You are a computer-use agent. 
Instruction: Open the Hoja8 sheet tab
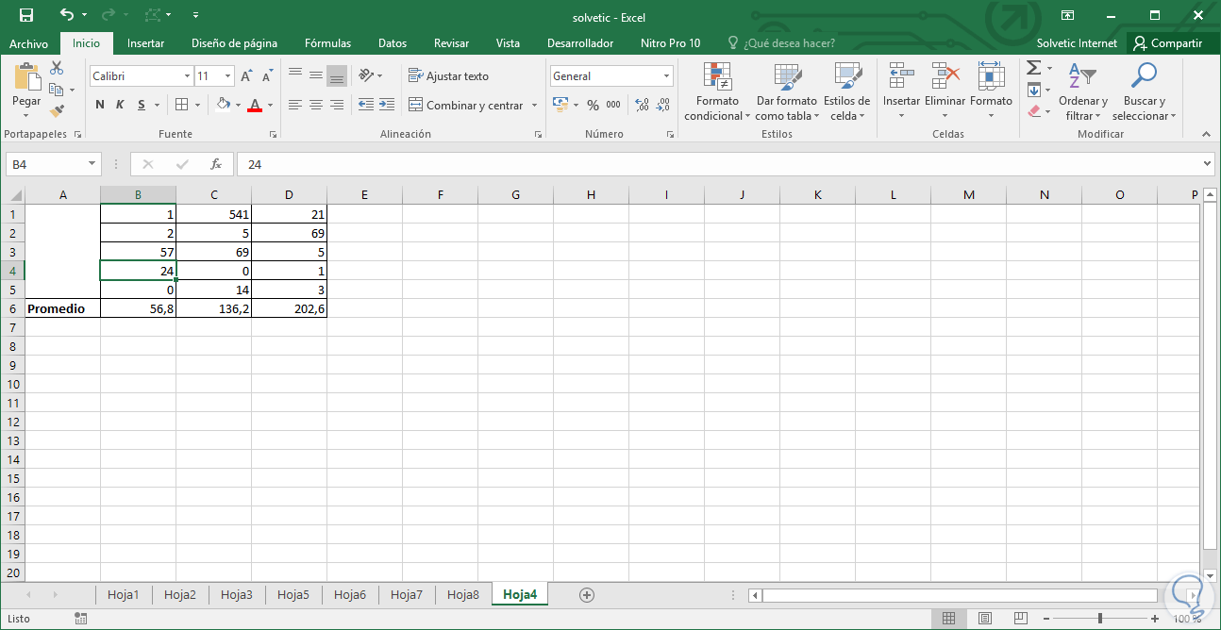click(x=463, y=595)
